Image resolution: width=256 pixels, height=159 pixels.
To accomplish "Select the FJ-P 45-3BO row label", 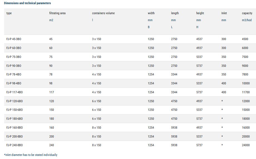I will pyautogui.click(x=14, y=39).
